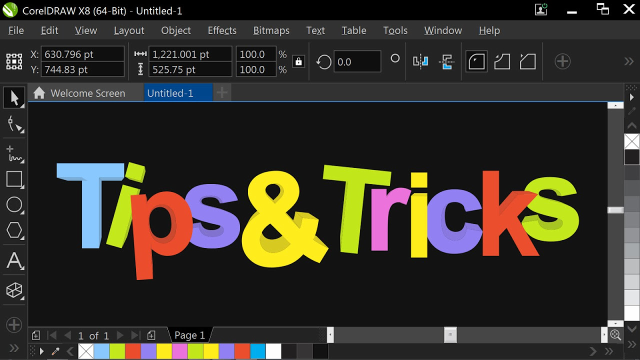Click the vertical scrollbar thumb
The image size is (640, 360).
[x=615, y=210]
